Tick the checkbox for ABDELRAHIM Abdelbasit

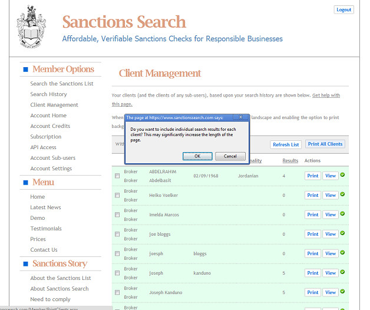point(117,176)
